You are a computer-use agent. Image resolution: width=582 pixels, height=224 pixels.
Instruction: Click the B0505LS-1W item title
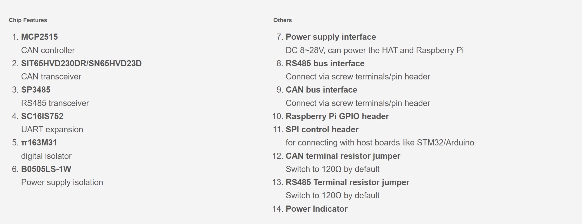46,169
